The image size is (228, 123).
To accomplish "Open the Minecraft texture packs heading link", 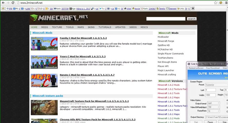I will point(48,96).
